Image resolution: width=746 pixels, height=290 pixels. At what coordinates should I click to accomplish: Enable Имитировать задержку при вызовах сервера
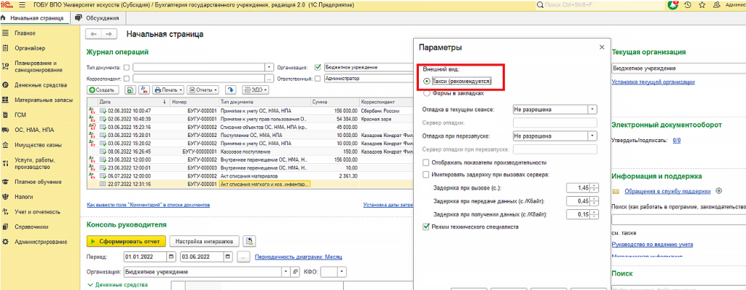pyautogui.click(x=426, y=175)
